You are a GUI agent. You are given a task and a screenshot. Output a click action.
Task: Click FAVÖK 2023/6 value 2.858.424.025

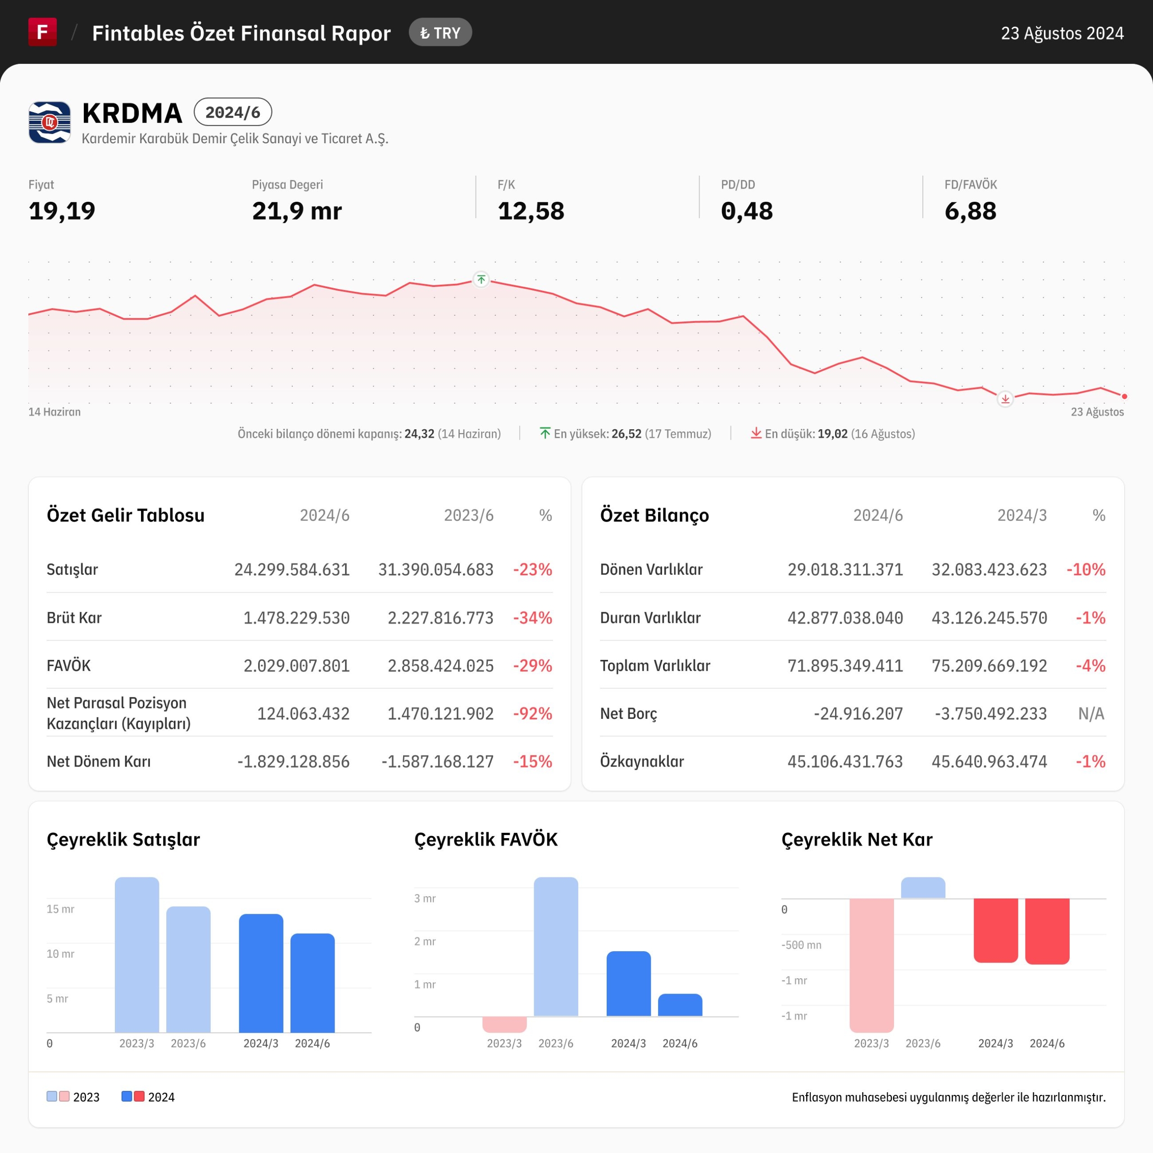[440, 665]
